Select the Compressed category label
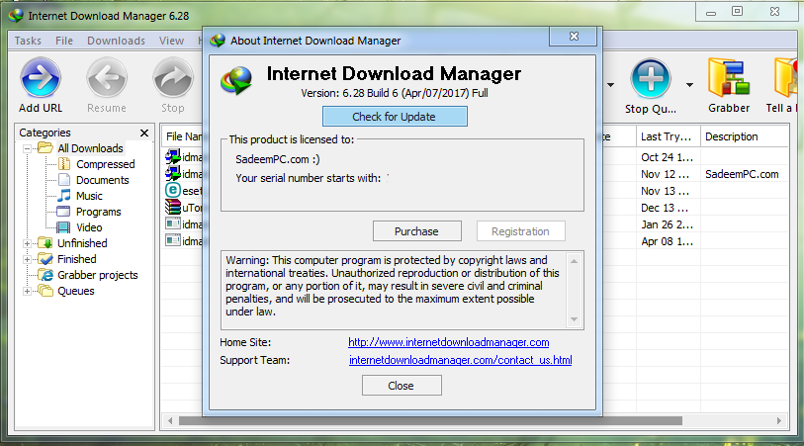 (x=106, y=164)
